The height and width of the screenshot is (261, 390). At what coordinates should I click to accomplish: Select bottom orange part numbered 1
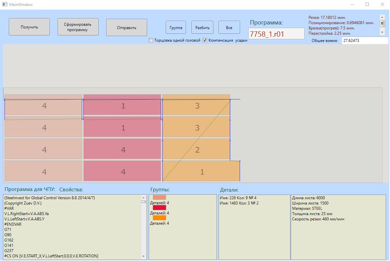pos(201,171)
